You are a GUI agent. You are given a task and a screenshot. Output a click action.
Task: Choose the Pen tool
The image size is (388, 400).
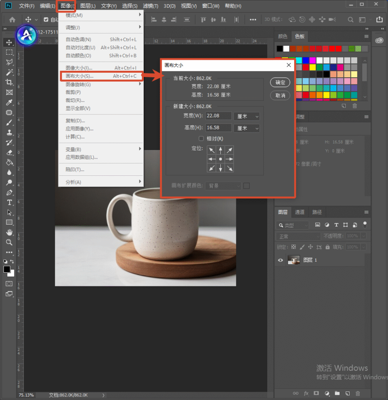(x=9, y=193)
